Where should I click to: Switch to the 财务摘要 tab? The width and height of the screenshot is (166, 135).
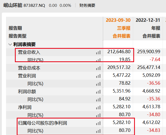pyautogui.click(x=87, y=5)
